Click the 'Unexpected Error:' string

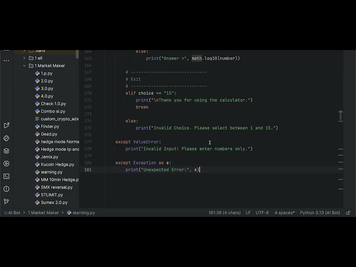point(165,170)
